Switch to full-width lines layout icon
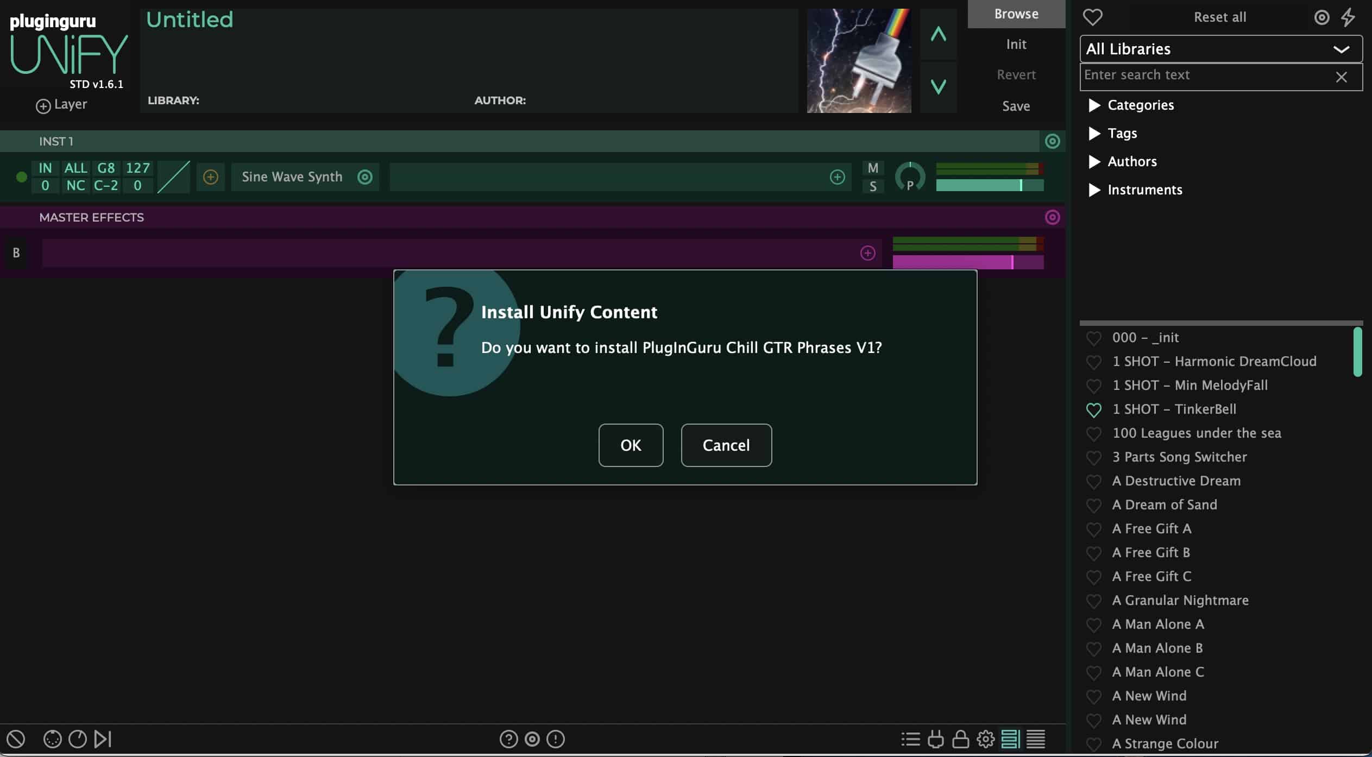Image resolution: width=1372 pixels, height=757 pixels. (1036, 739)
